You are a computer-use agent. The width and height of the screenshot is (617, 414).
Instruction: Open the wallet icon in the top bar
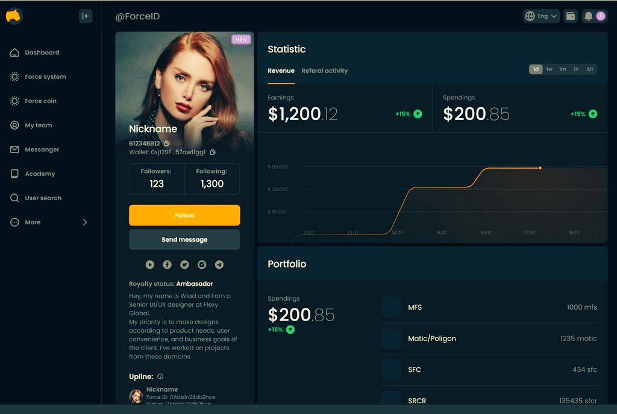tap(570, 16)
